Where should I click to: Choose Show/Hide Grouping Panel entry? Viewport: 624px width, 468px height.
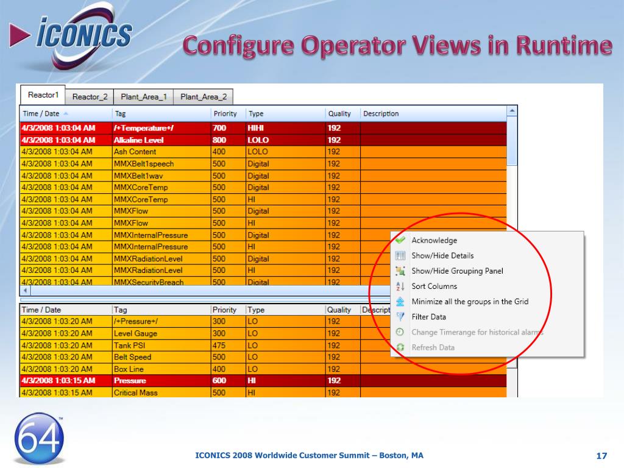point(487,271)
